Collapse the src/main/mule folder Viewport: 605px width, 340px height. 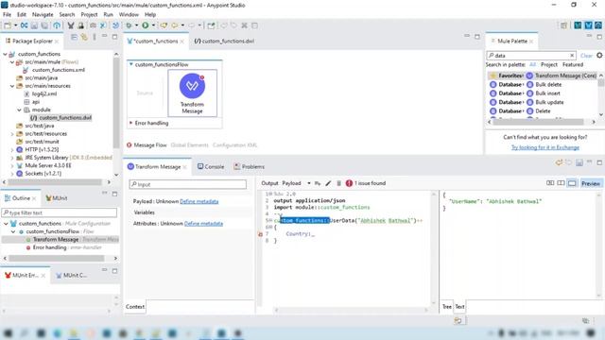pos(12,62)
